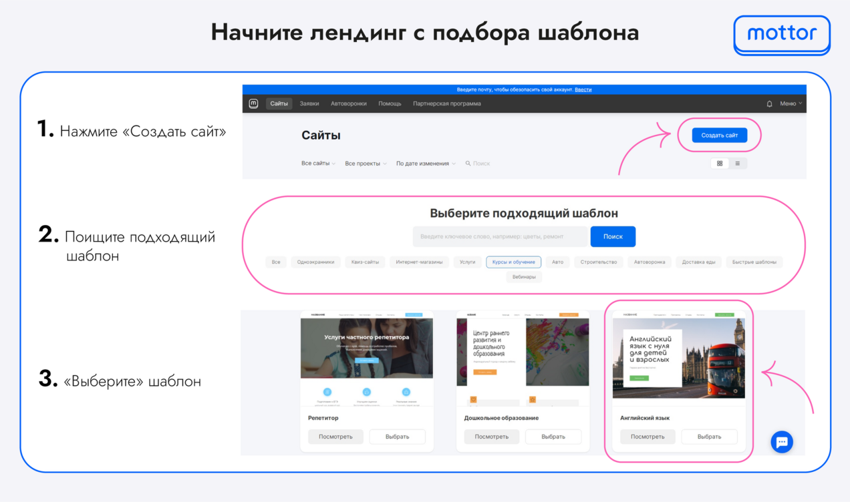Click Посмотреть for Английский язык

648,437
